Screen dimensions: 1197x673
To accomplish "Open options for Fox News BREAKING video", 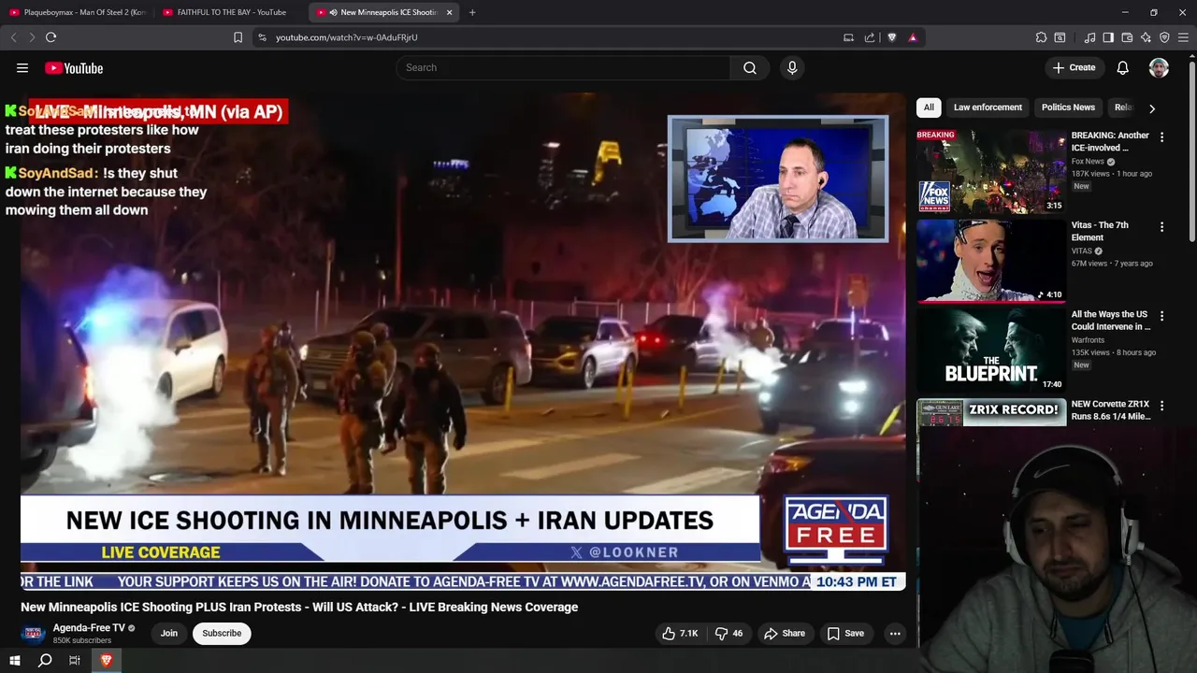I will [1161, 136].
